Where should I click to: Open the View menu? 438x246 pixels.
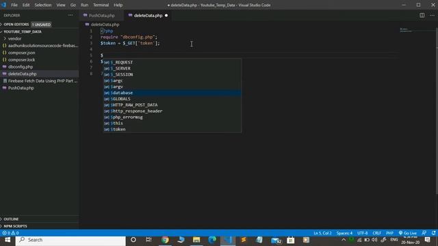click(61, 5)
